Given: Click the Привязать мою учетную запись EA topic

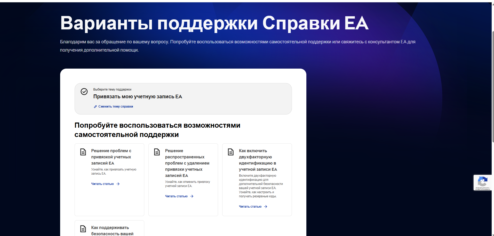Looking at the screenshot, I should click(138, 97).
